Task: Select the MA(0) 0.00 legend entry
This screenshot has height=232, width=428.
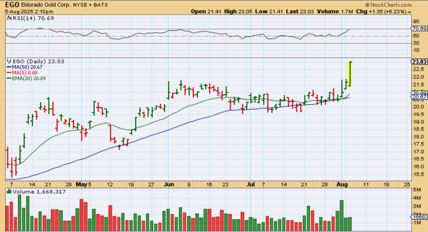Action: point(22,73)
